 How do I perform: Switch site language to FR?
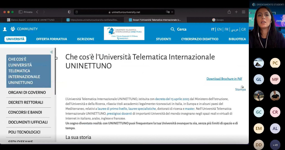[x=226, y=29]
